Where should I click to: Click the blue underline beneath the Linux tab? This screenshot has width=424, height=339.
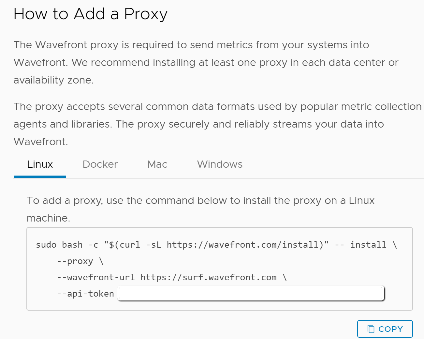40,177
